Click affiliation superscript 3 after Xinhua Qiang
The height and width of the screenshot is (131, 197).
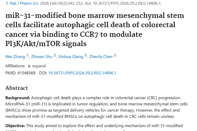pos(85,56)
